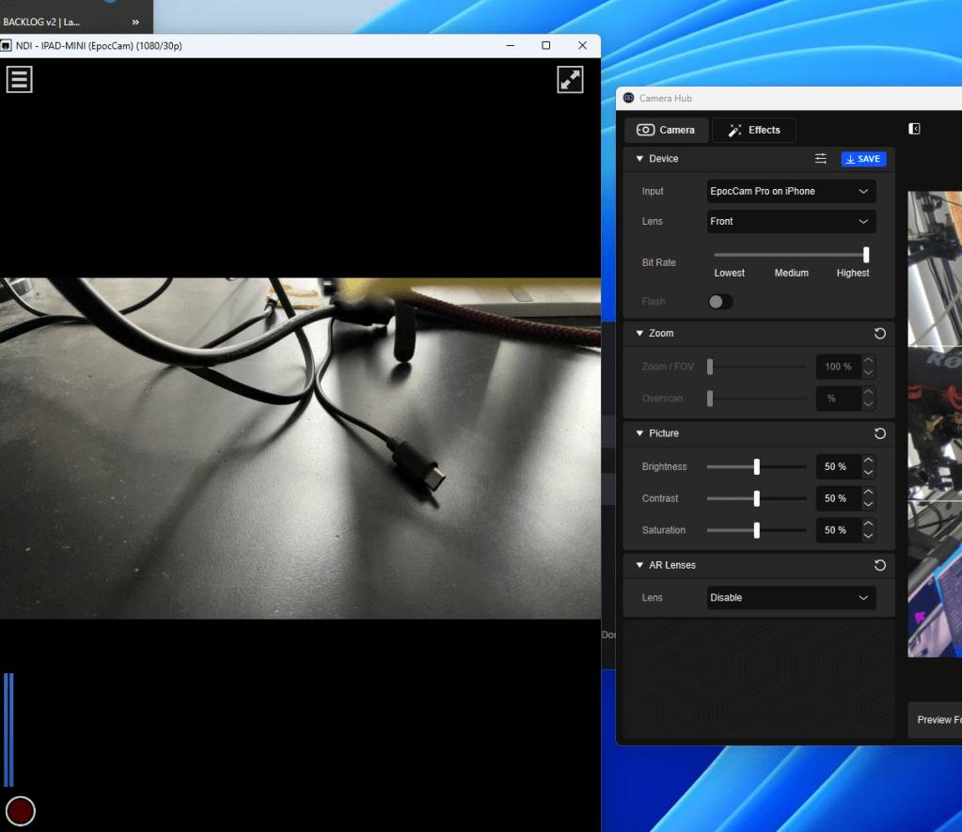Collapse the Camera Hub side panel

914,129
